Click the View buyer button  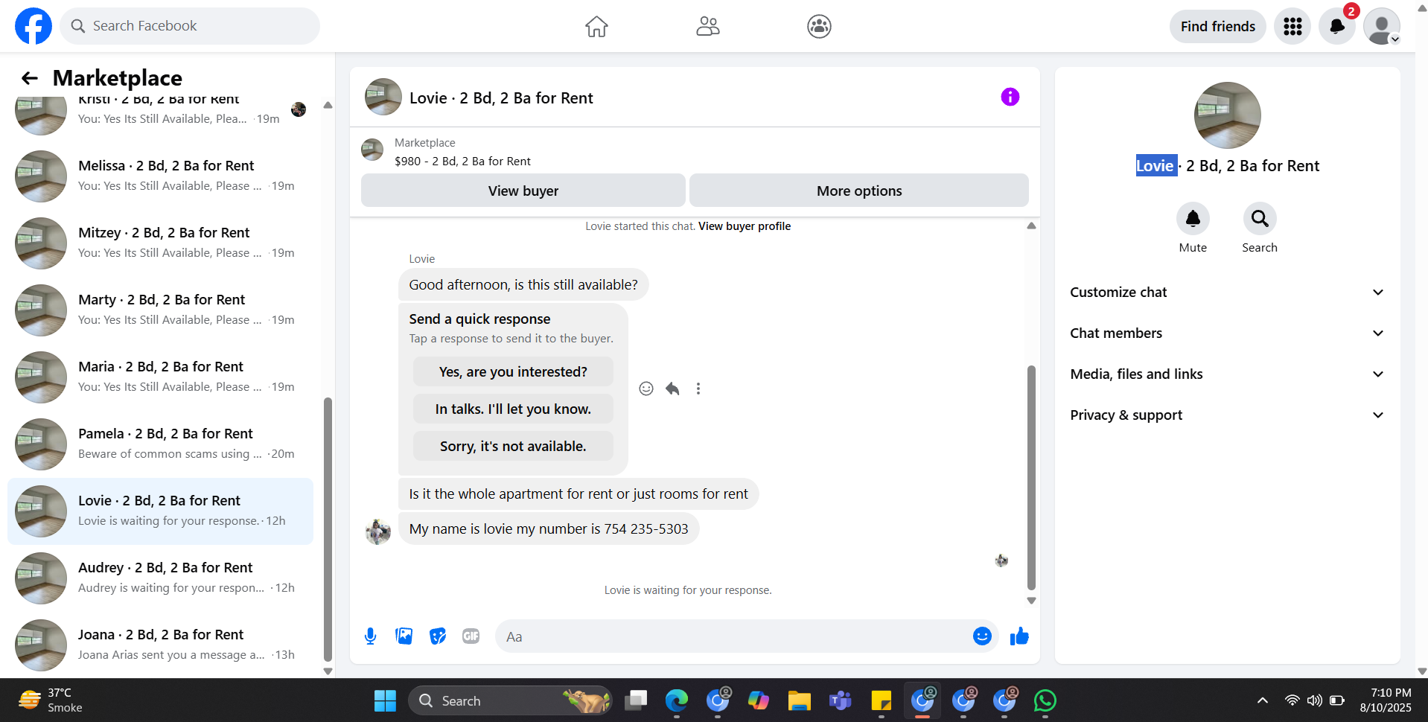[523, 191]
